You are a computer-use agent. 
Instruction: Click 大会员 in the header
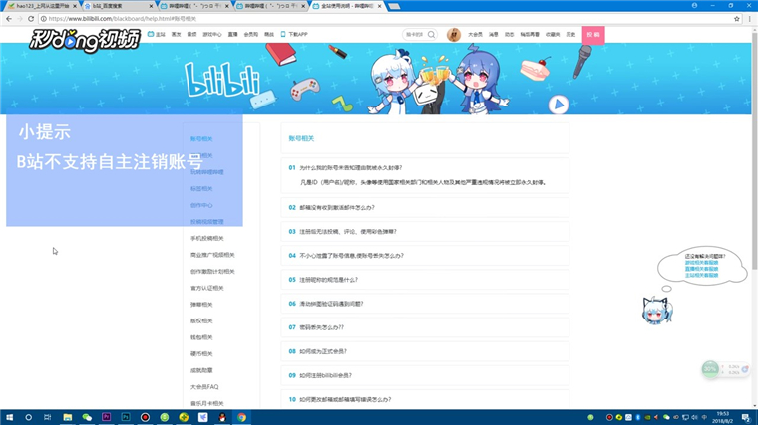(475, 34)
